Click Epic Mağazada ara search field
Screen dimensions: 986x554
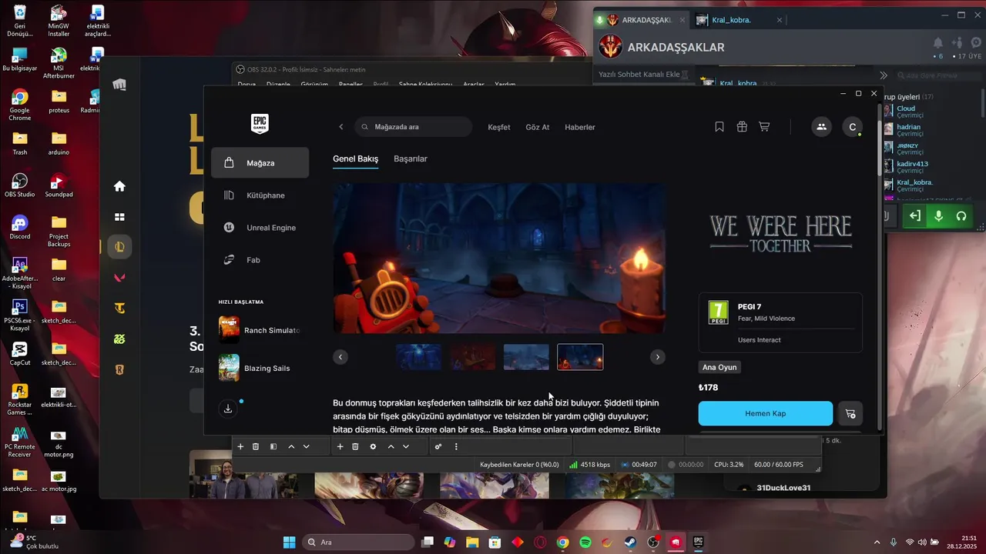click(x=414, y=127)
